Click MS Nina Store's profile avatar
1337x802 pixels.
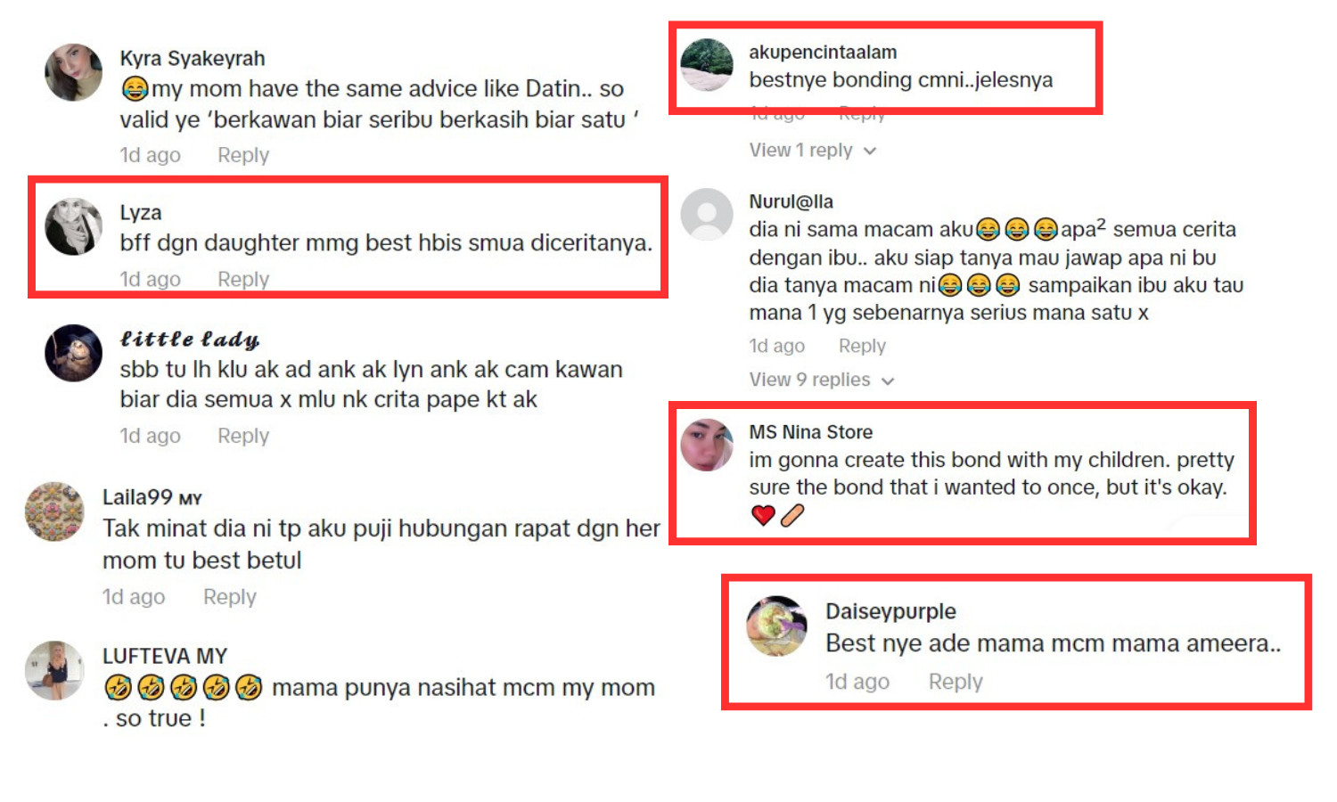pos(707,445)
